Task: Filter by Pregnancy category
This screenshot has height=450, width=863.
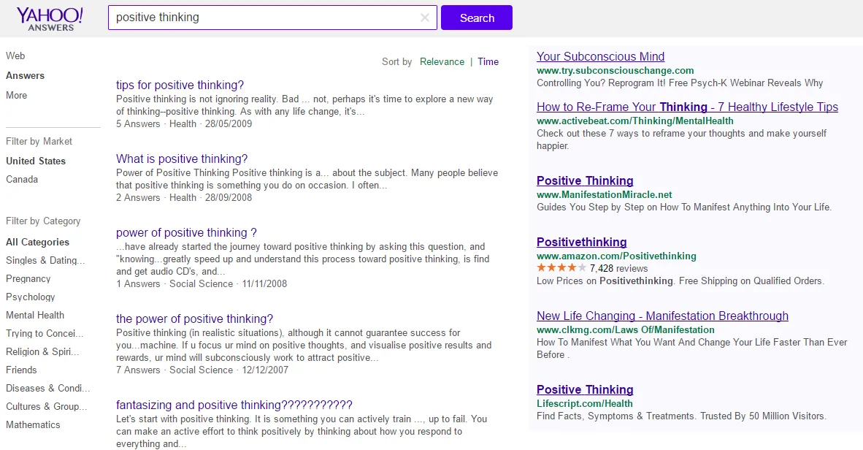Action: [x=28, y=279]
